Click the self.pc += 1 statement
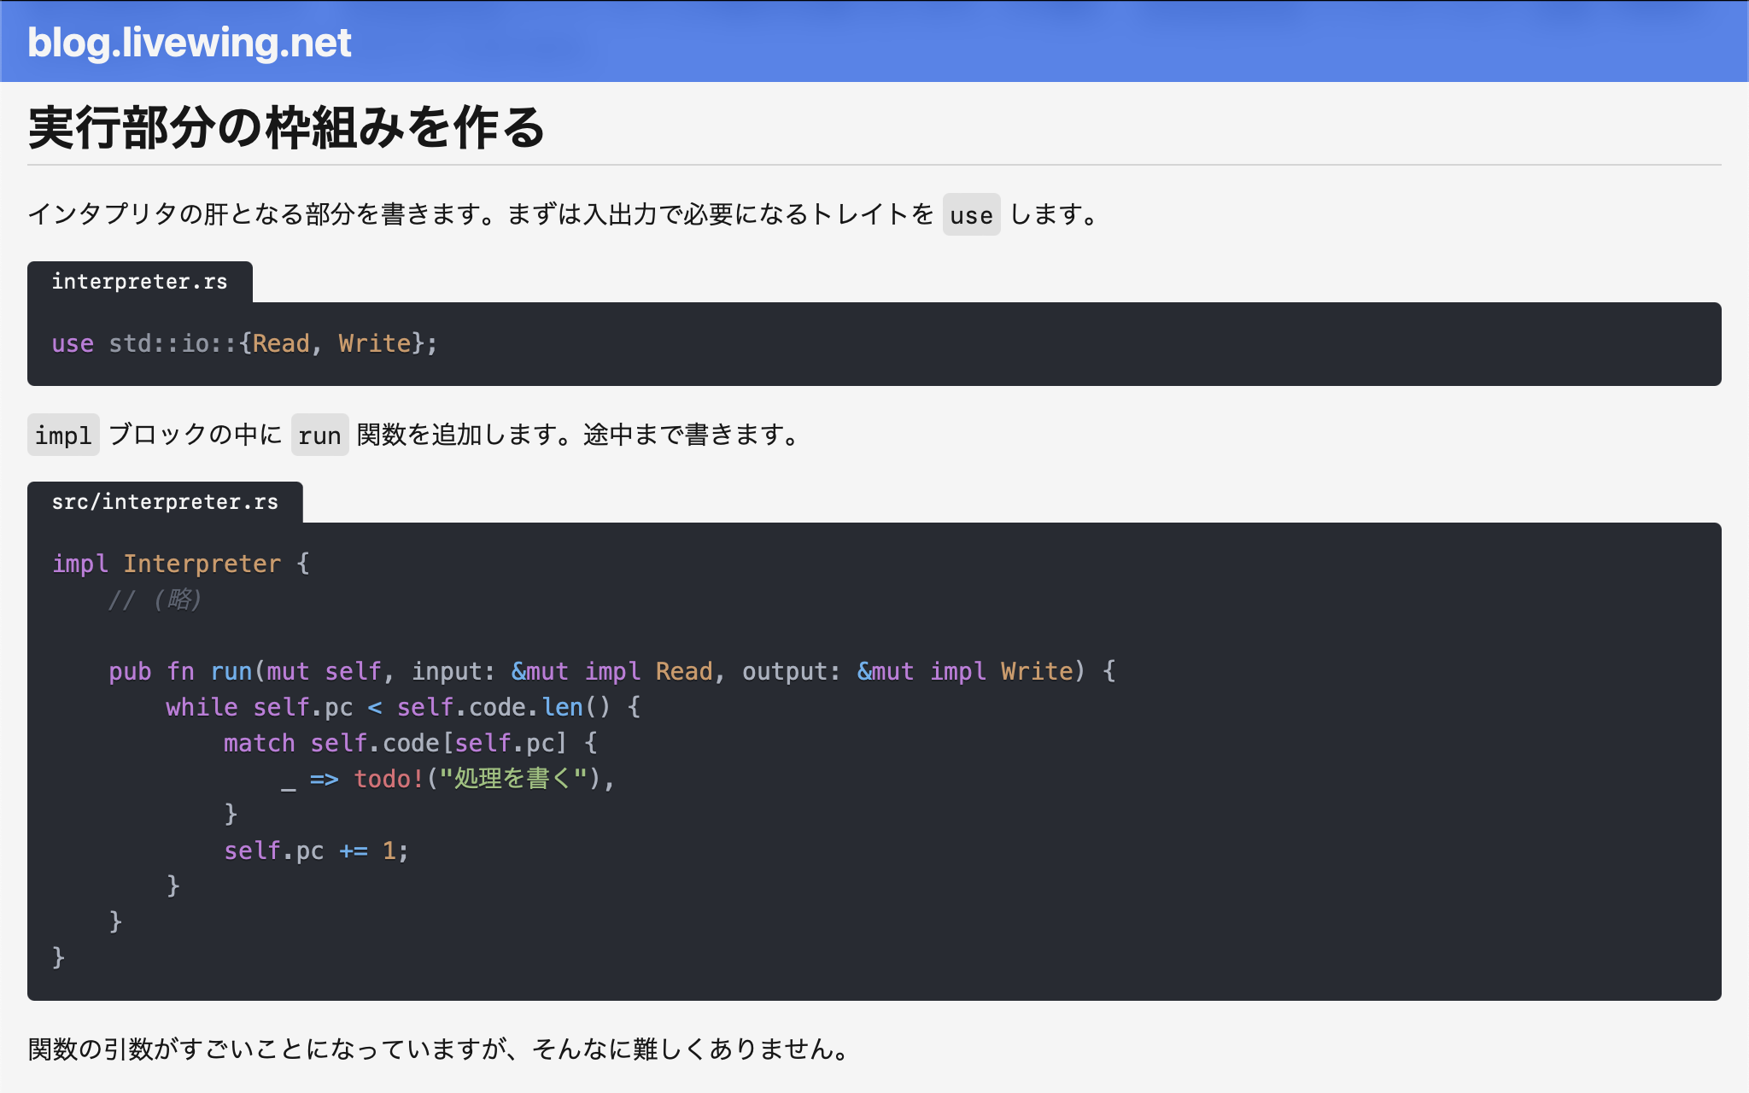 coord(314,849)
